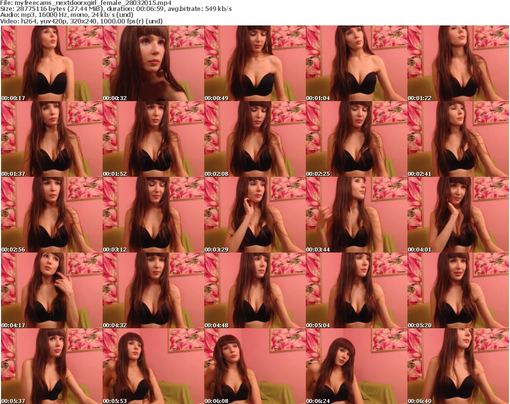Select the thumbnail timestamped 00:00:49

[255, 63]
